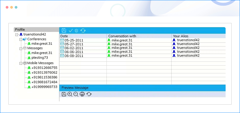Click the envelope icon of the 06-06-2011 row
This screenshot has height=113, width=240.
tap(62, 52)
